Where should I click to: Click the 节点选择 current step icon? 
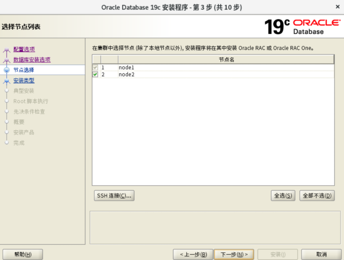(7, 70)
